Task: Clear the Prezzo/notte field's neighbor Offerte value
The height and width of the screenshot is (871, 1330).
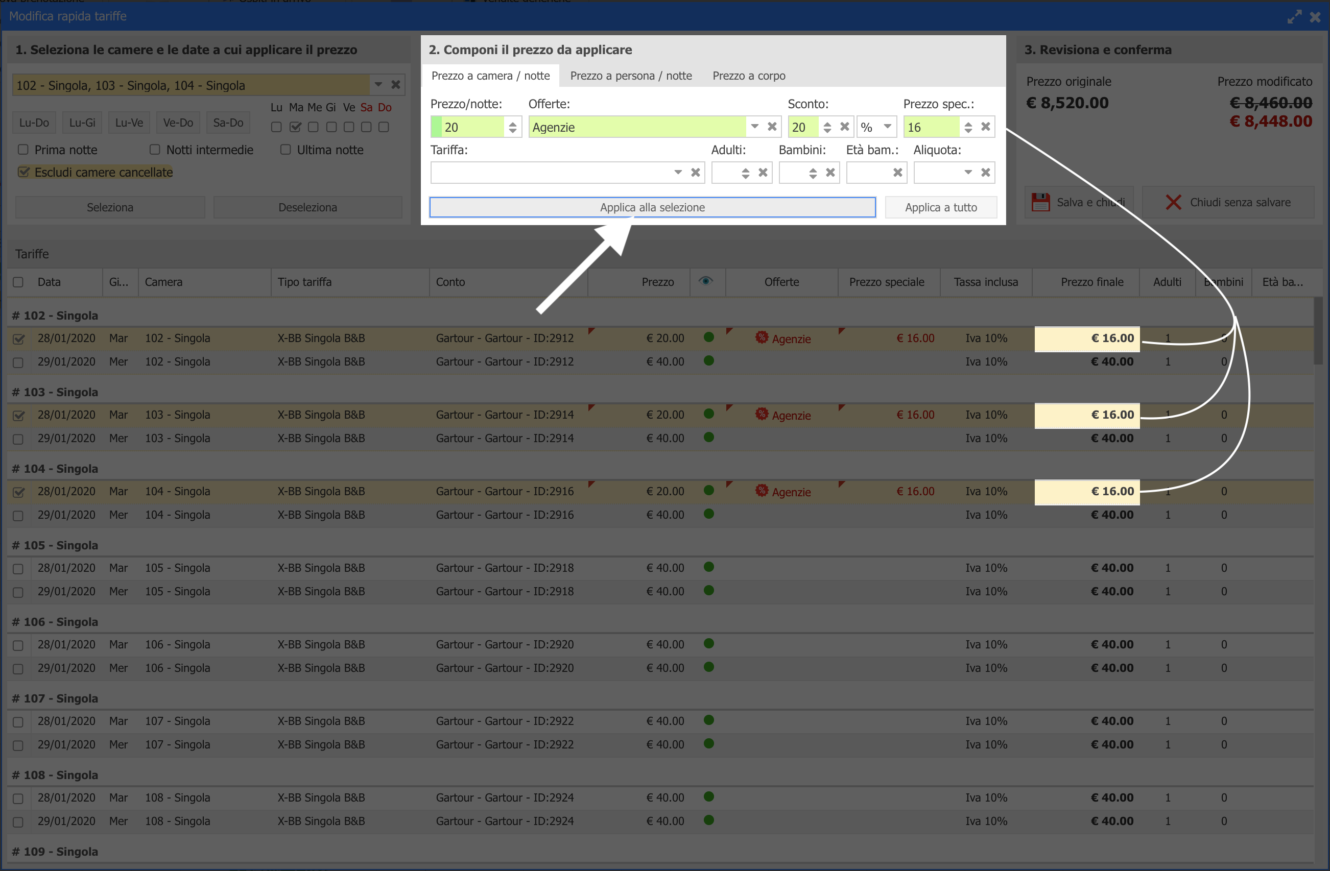Action: 772,127
